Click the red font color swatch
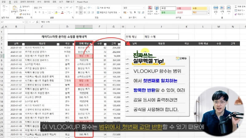 pyautogui.click(x=62, y=12)
